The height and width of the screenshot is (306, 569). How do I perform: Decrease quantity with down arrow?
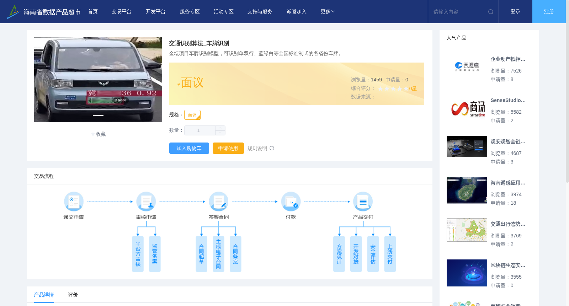220,133
